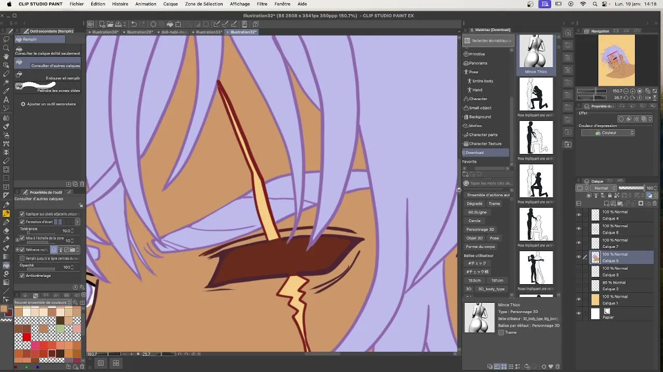Click the Trash icon in Layer panel
The height and width of the screenshot is (372, 663).
tap(655, 203)
